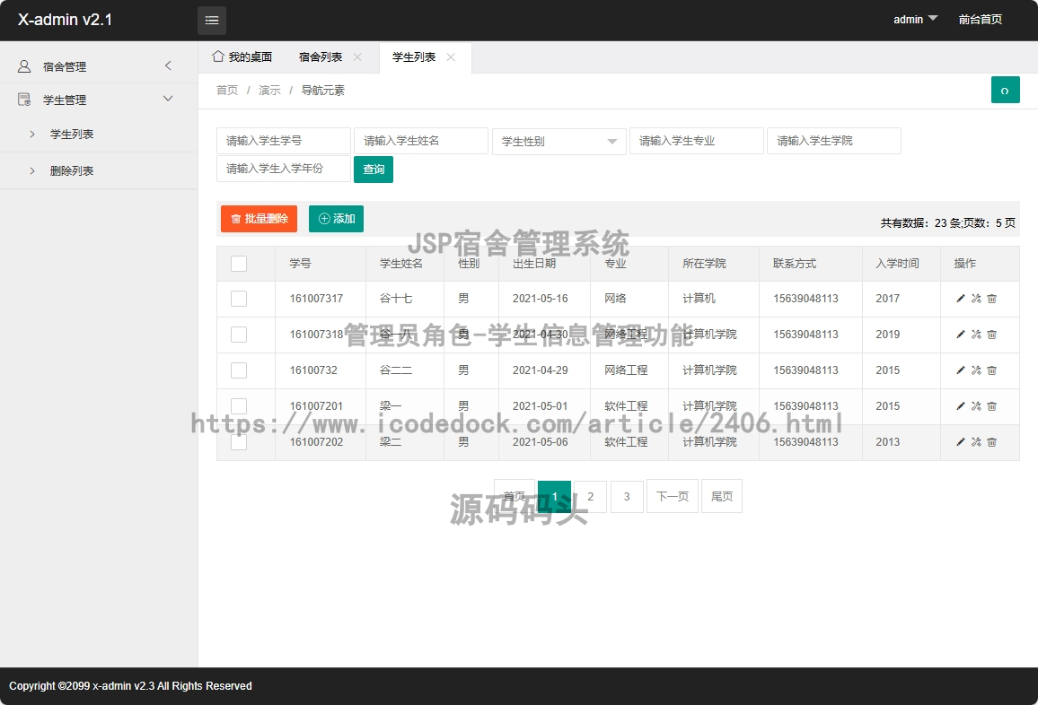Tick the checkbox for student 16100732

pos(239,370)
